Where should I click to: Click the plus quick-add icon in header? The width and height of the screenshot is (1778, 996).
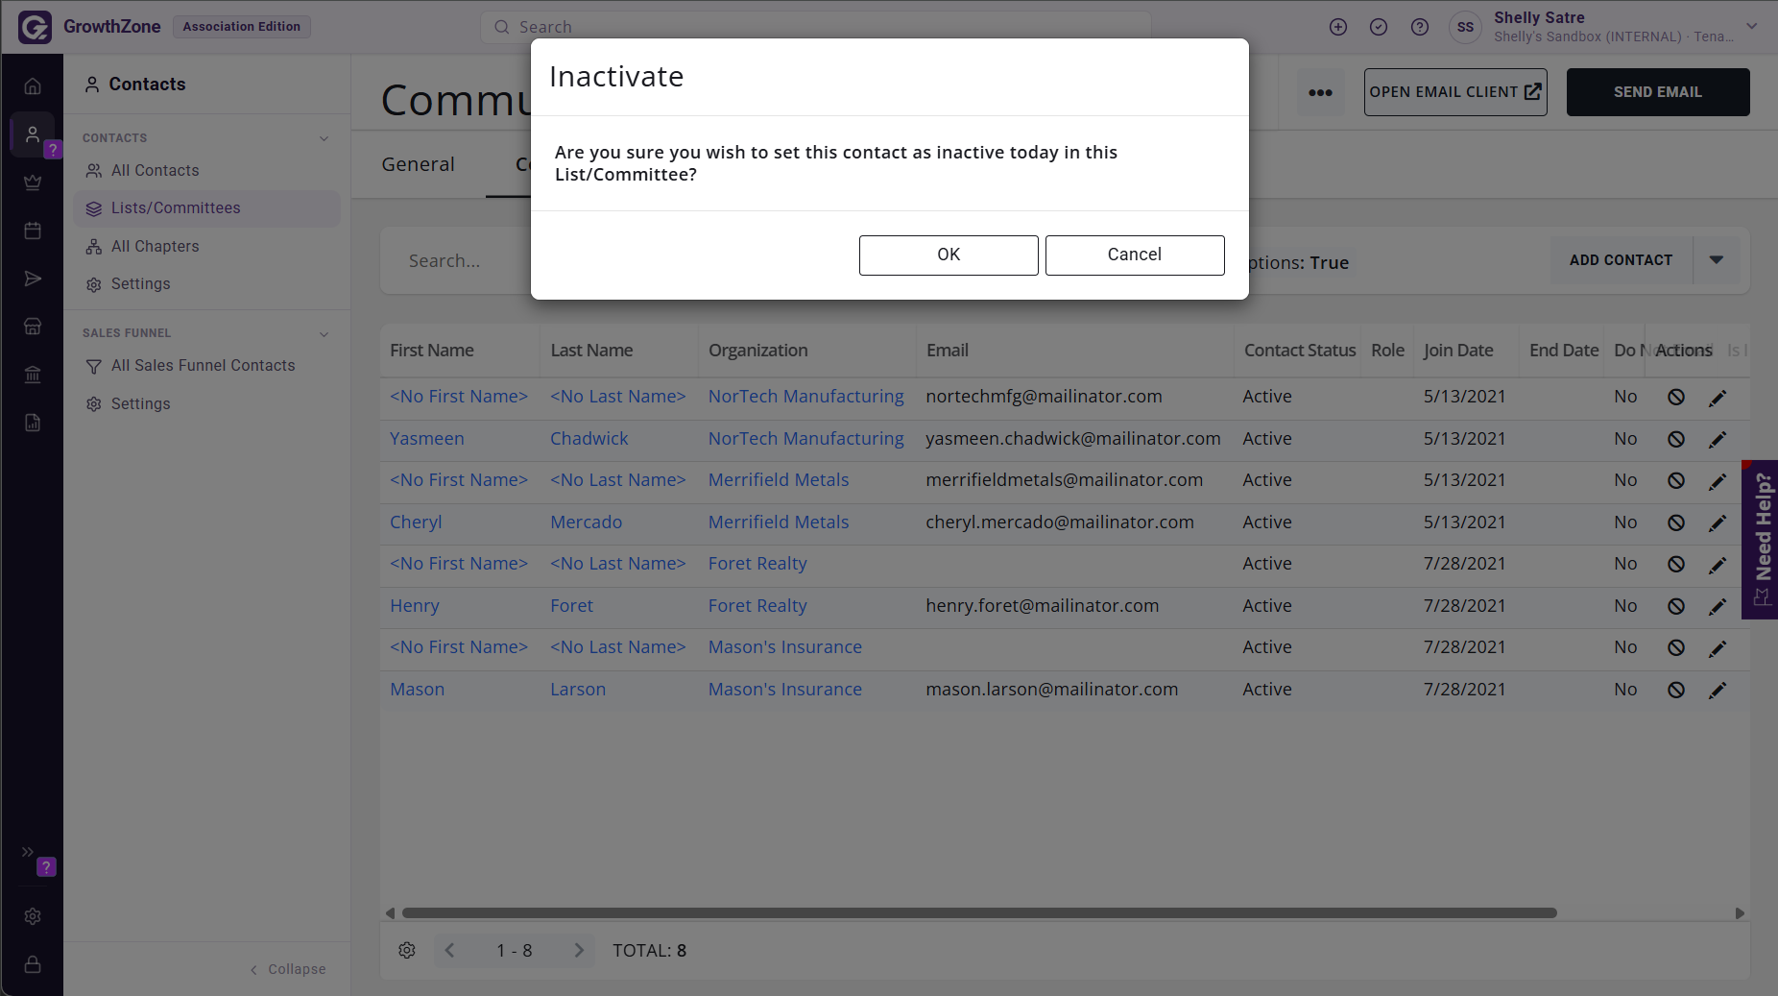point(1338,27)
